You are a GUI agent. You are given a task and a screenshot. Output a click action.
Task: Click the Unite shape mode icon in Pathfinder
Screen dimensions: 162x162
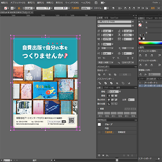tap(99, 75)
